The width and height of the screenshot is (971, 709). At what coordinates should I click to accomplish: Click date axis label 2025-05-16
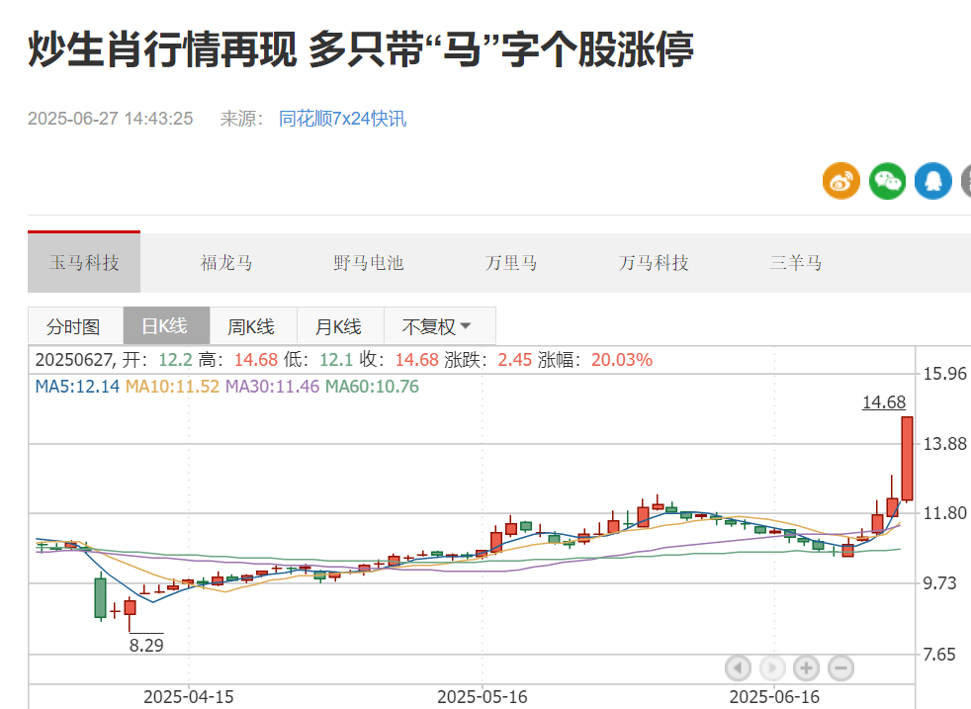pos(483,697)
